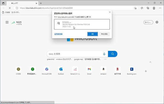Open the 証明書情報 link
Viewport: 164px width, 104px height.
[58, 34]
